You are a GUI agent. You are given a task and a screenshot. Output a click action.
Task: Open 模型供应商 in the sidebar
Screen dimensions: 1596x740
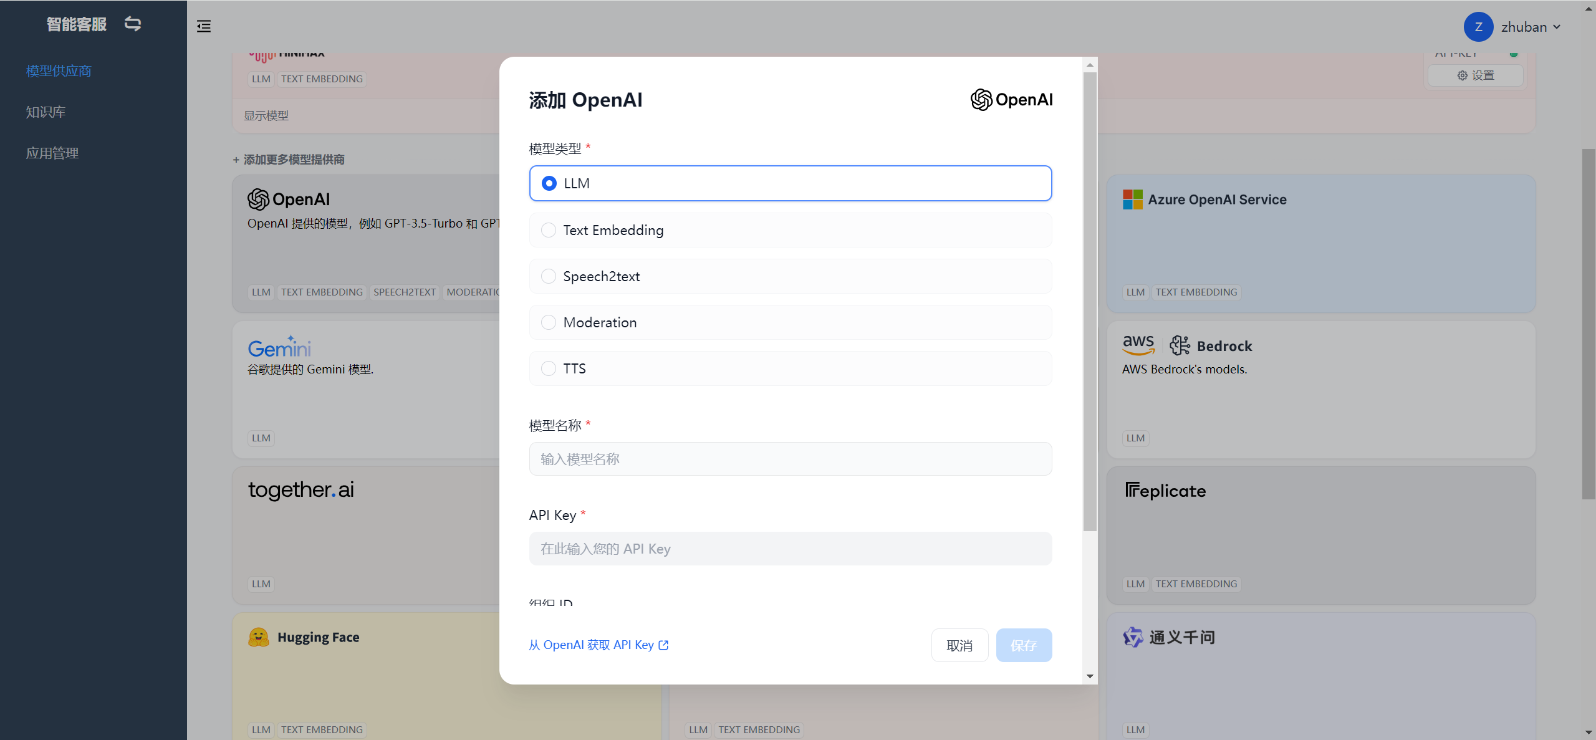point(59,71)
